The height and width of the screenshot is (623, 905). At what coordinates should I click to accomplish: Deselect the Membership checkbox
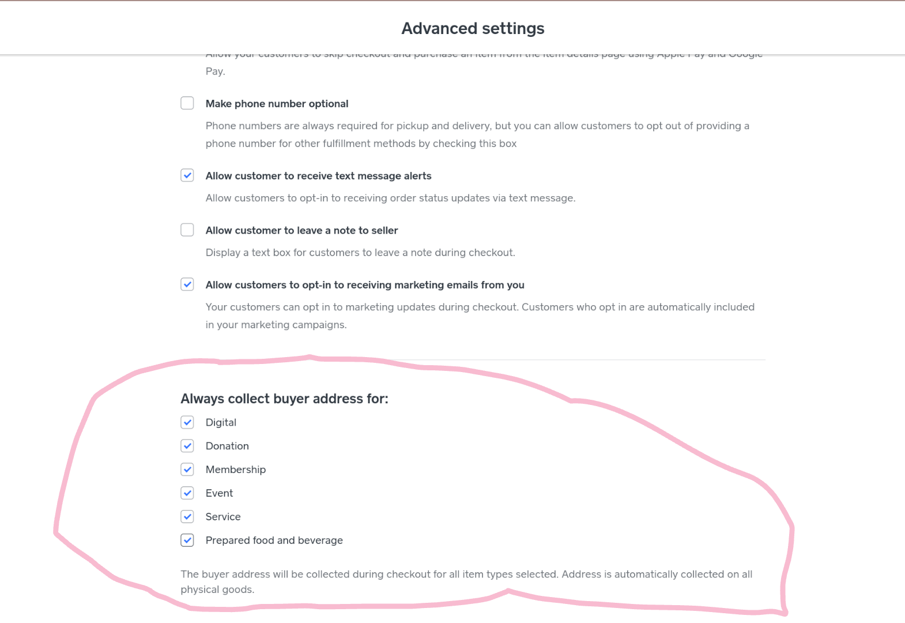coord(187,470)
